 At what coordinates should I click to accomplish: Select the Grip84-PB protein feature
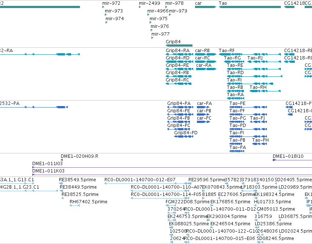tap(179, 122)
